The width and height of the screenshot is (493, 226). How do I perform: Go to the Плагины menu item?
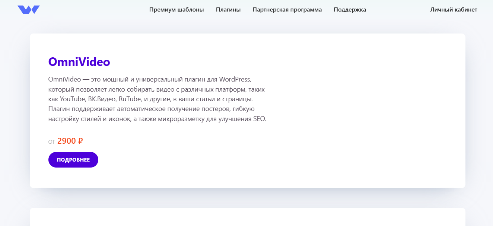coord(228,10)
